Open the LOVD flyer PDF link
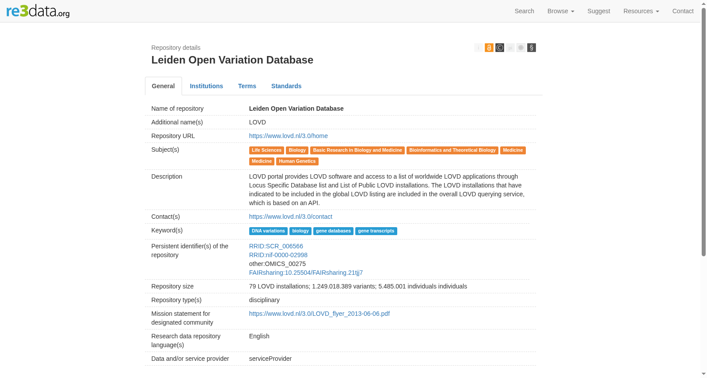This screenshot has width=707, height=378. [x=319, y=314]
